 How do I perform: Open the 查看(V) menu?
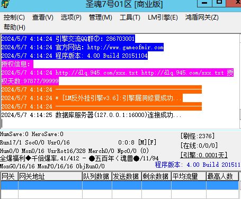tap(42, 17)
